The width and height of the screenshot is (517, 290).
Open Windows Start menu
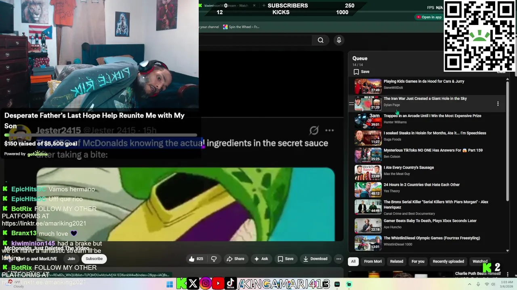pos(170,284)
